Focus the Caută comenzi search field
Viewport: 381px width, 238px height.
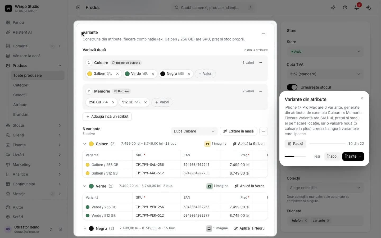coord(214,8)
